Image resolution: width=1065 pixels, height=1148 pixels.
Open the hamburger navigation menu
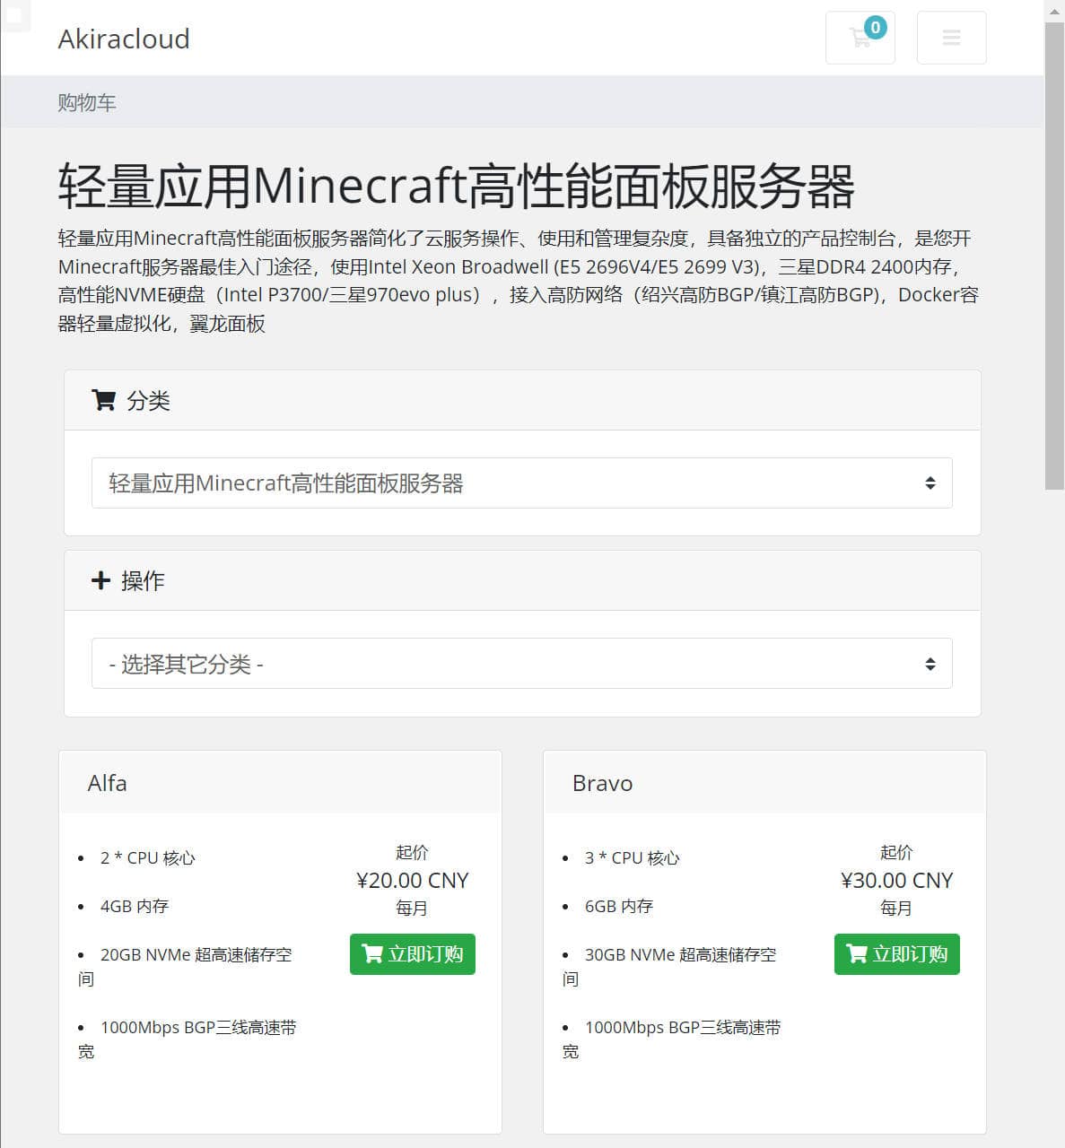coord(951,38)
